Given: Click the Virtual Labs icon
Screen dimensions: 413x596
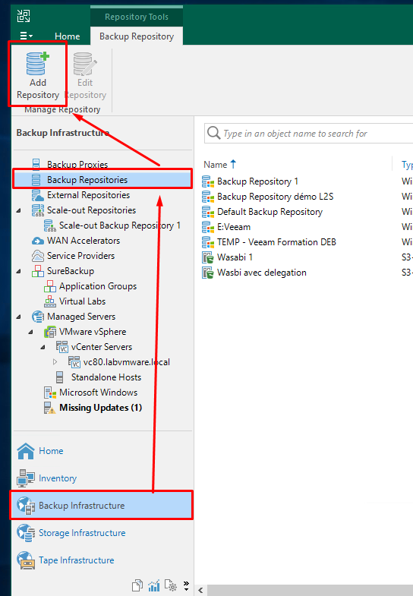Looking at the screenshot, I should click(x=50, y=301).
